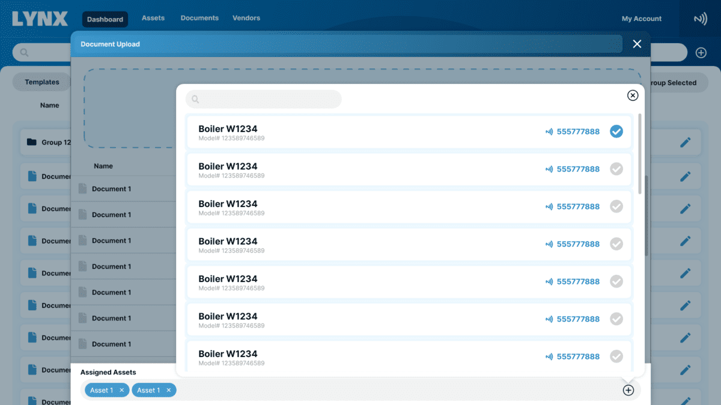Close the Document Upload dialog
Screen dimensions: 721x405
point(637,44)
